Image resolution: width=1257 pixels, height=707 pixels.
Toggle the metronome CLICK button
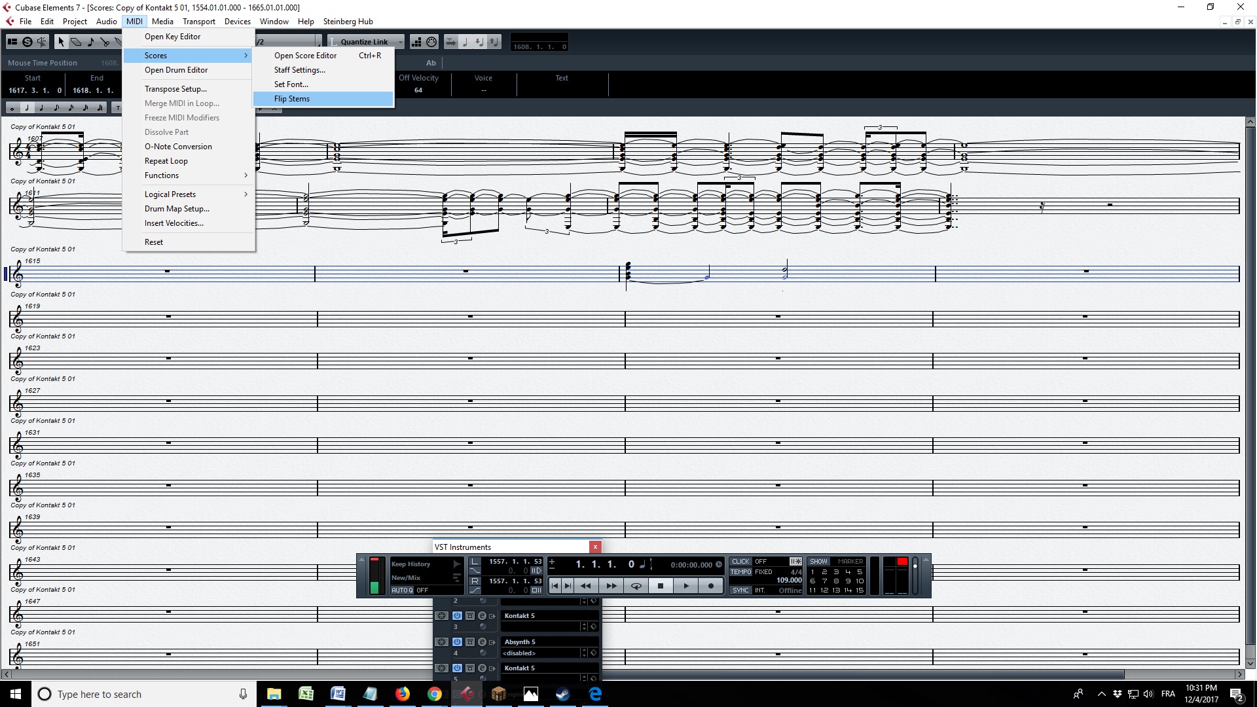740,562
